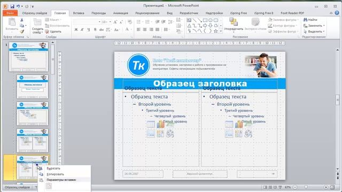The height and width of the screenshot is (192, 342).
Task: Switch to the Переходы tab
Action: click(x=98, y=13)
